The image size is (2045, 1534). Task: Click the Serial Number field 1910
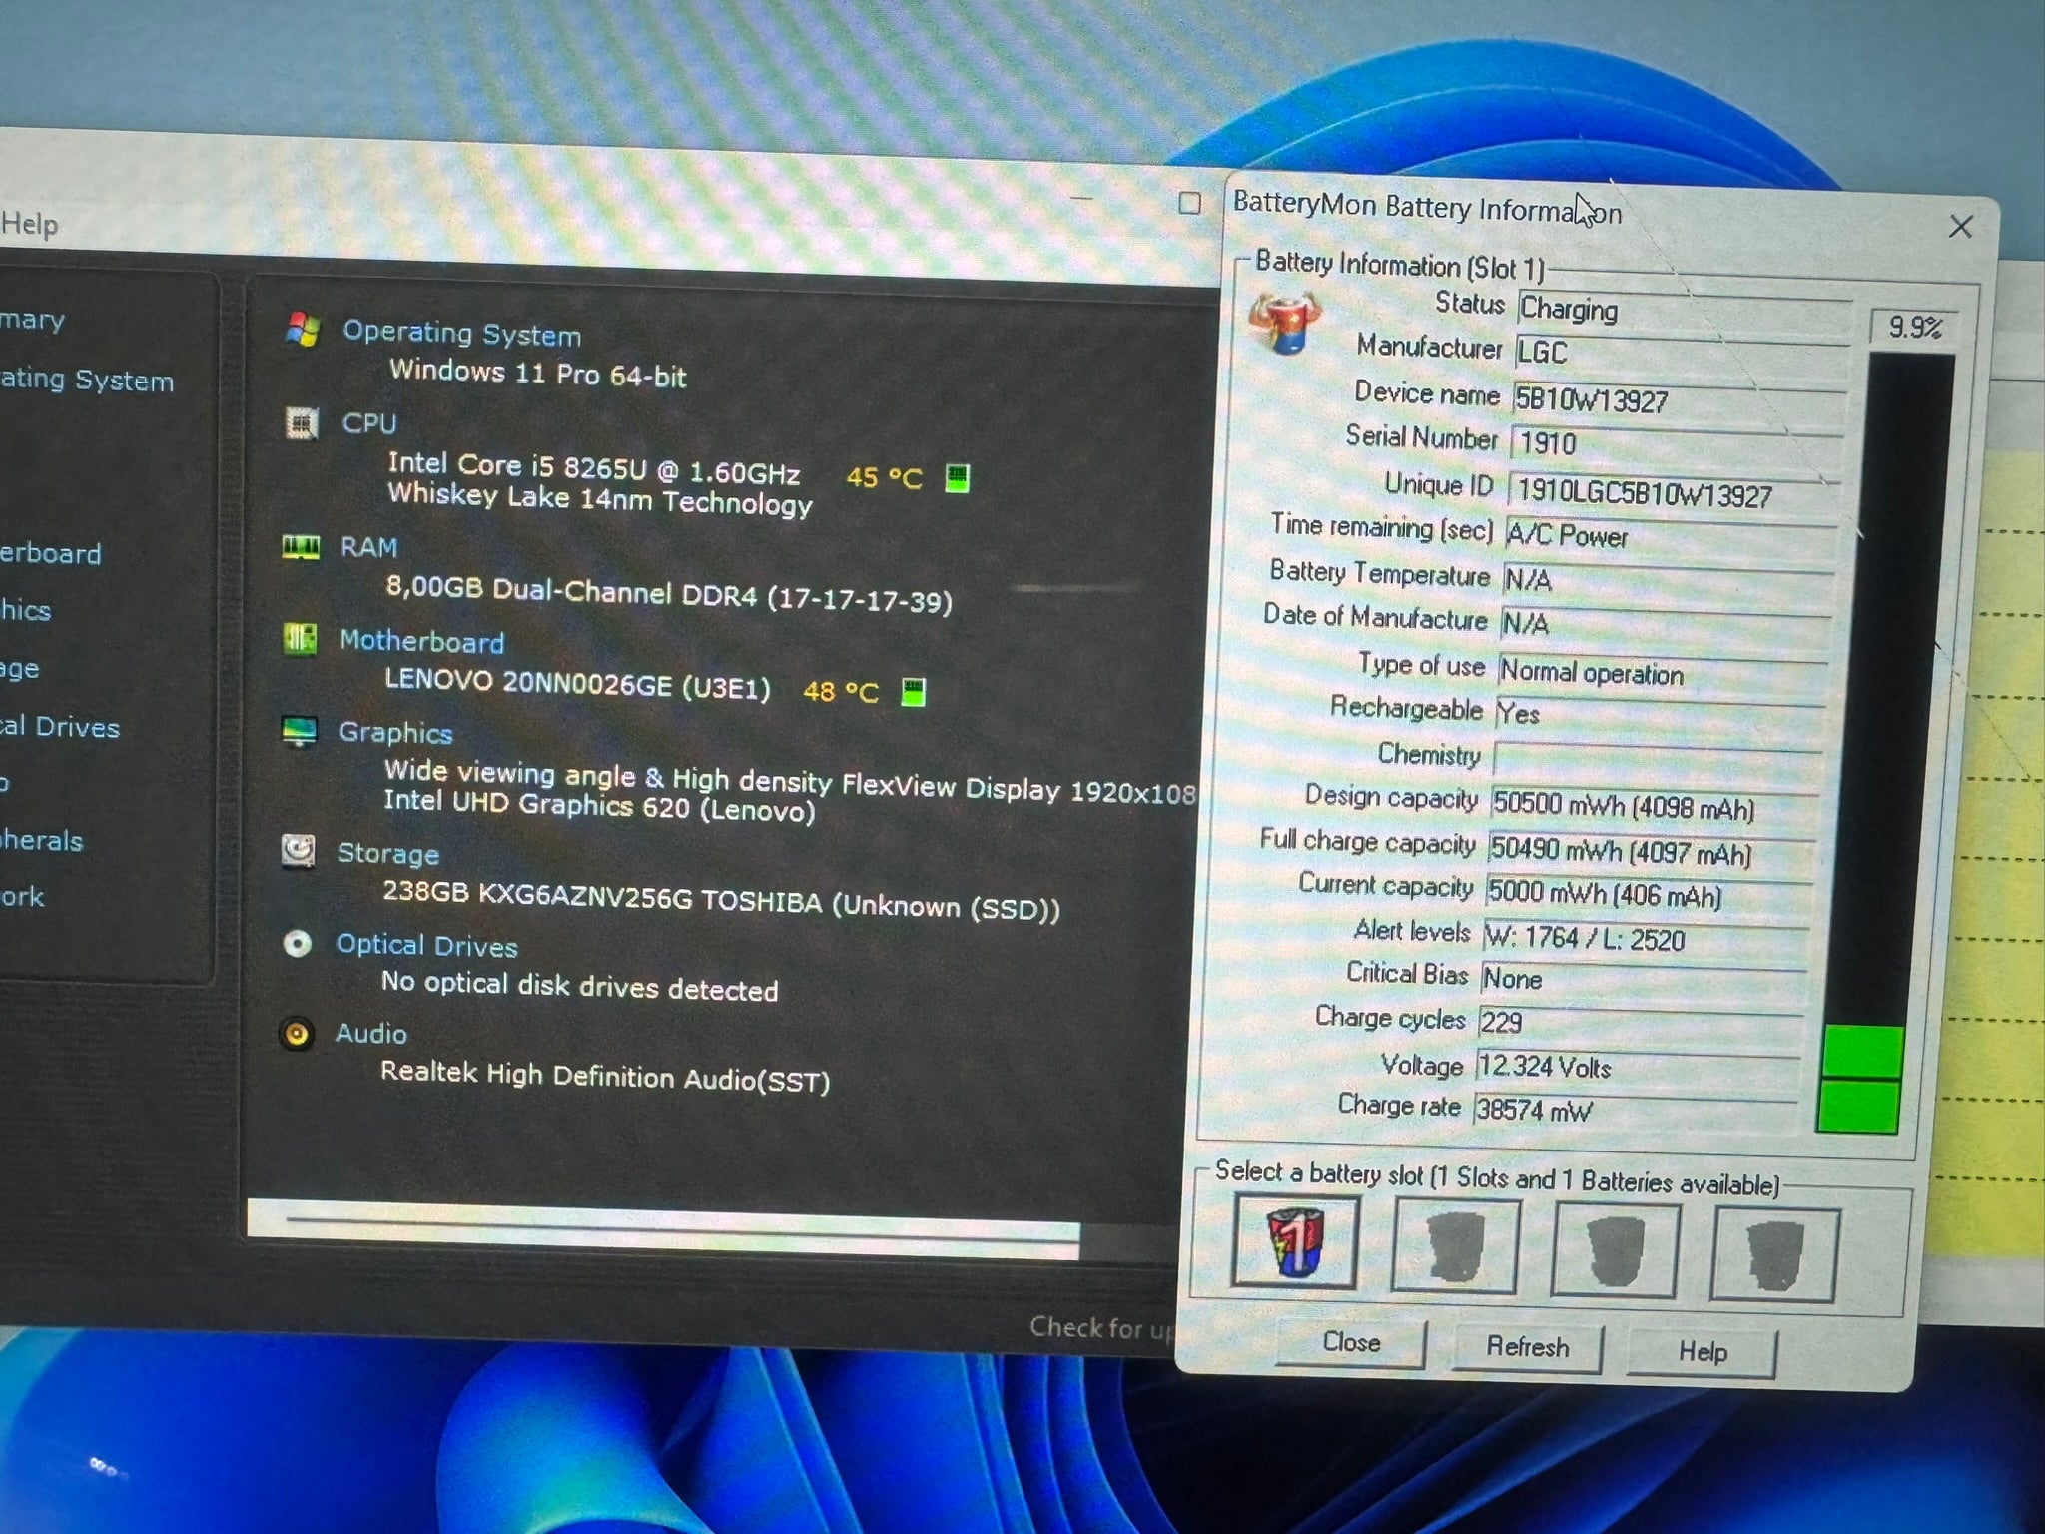[x=1676, y=444]
